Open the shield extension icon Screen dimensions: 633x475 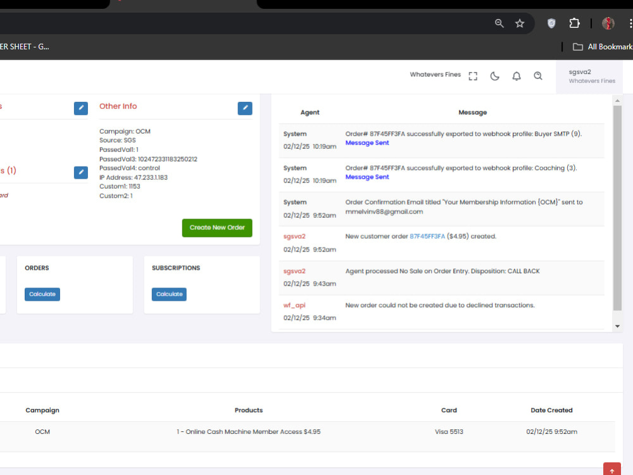pos(551,23)
